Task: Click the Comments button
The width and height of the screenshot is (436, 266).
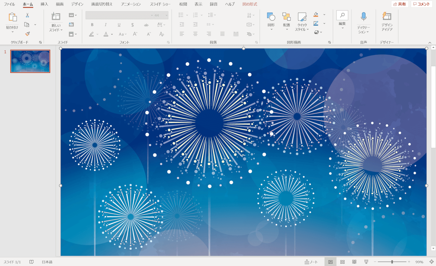Action: pyautogui.click(x=421, y=4)
